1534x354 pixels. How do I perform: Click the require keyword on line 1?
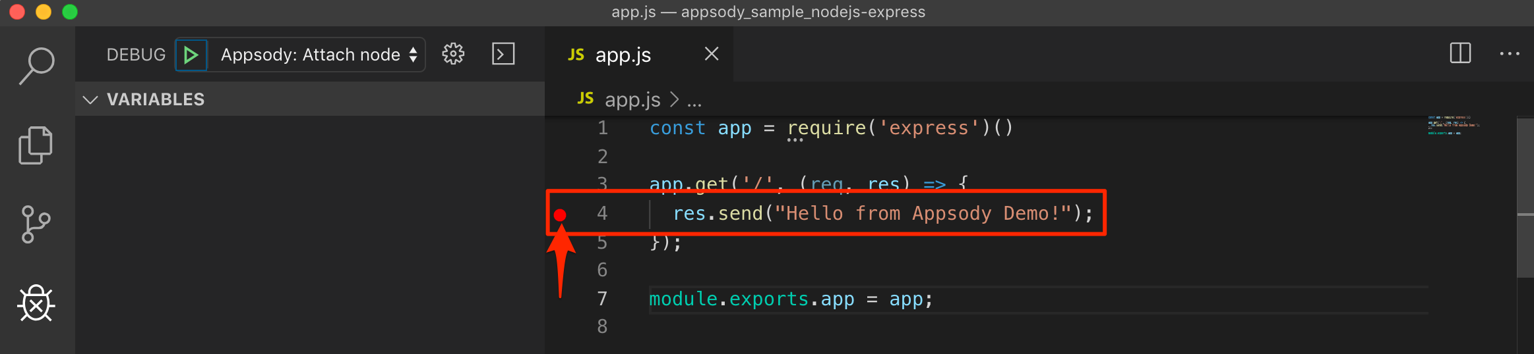pyautogui.click(x=827, y=128)
